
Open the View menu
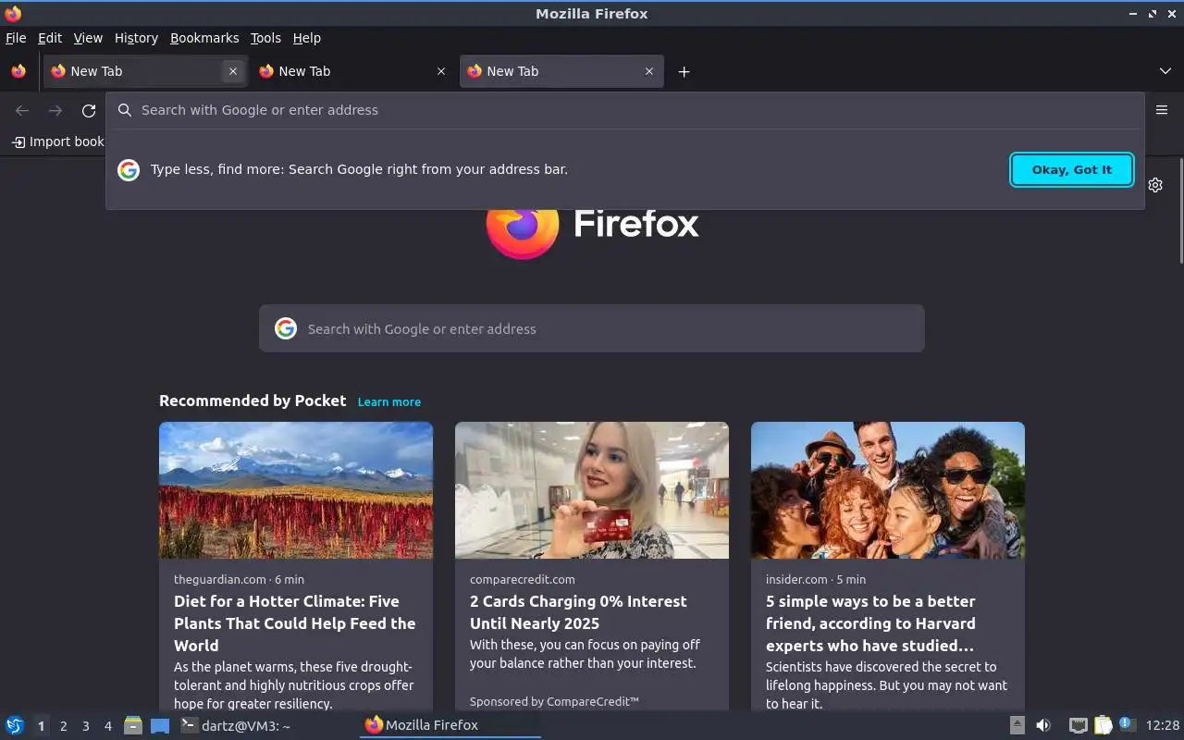point(88,38)
